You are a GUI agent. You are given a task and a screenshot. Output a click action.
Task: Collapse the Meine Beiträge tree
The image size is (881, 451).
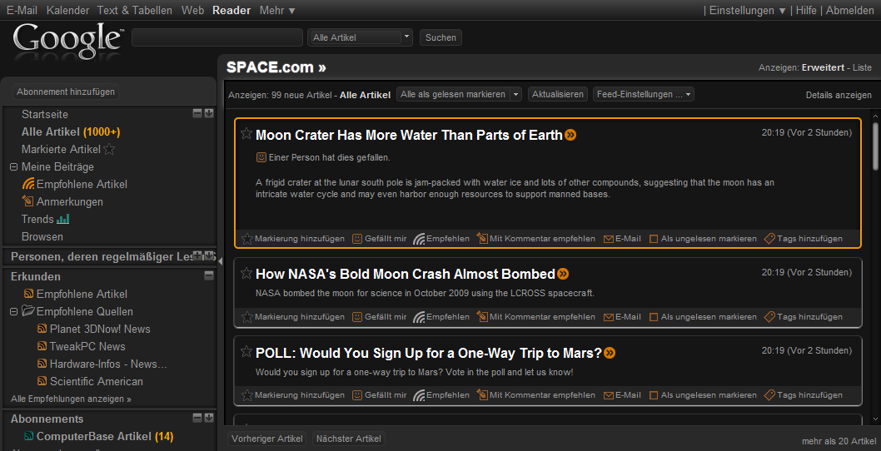(x=14, y=166)
